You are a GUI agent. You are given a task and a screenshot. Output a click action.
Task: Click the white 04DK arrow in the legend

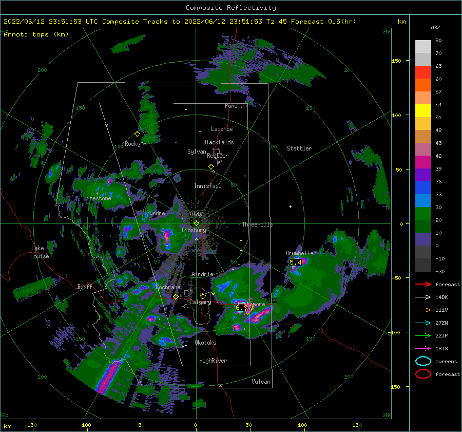pos(423,297)
